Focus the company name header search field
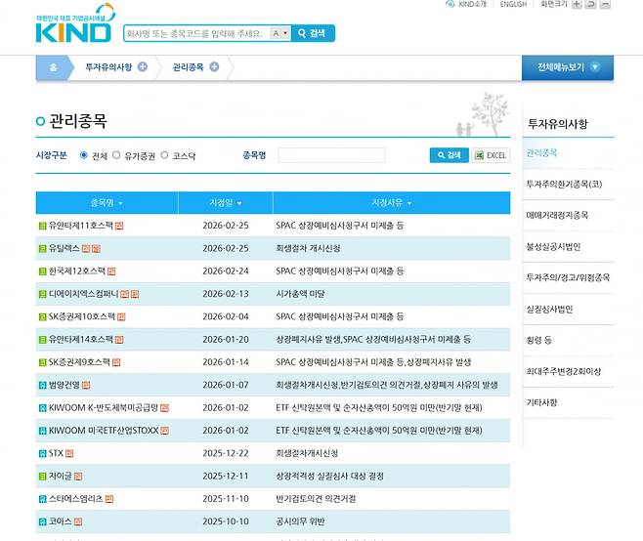 click(196, 33)
